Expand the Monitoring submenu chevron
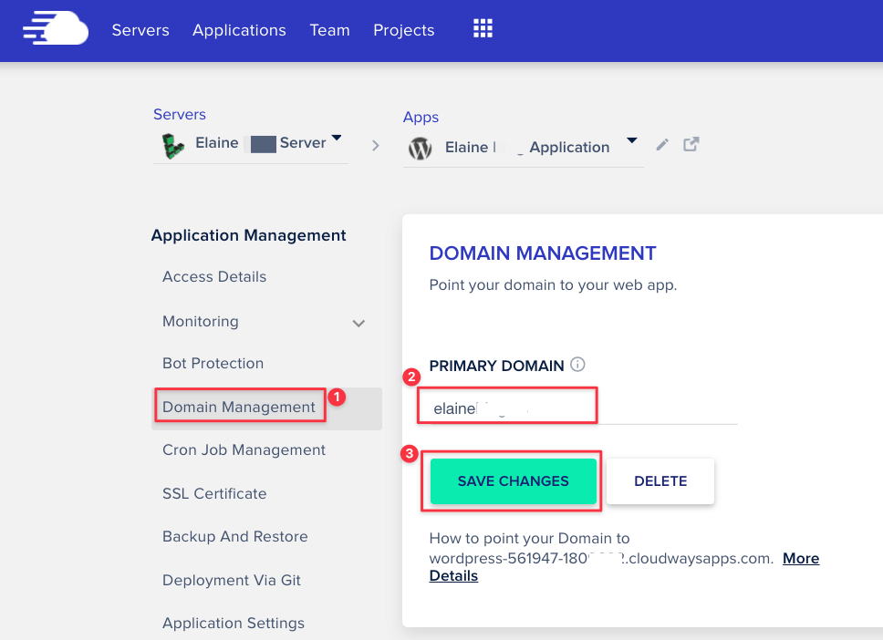 pos(358,323)
